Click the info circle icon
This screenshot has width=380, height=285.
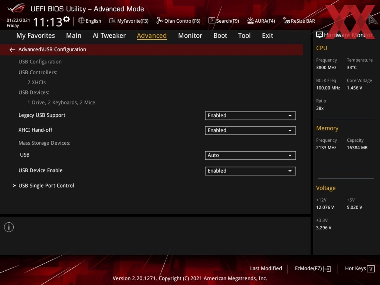pyautogui.click(x=9, y=227)
